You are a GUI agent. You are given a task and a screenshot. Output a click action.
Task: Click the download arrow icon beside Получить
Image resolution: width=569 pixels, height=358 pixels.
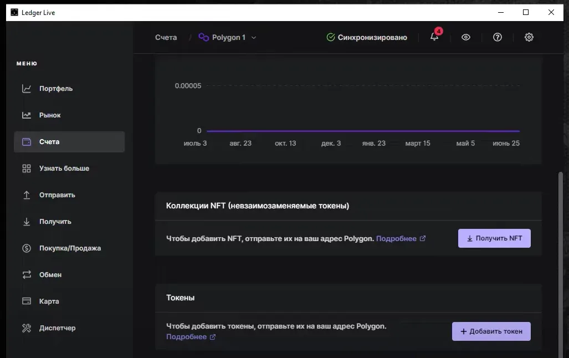27,222
